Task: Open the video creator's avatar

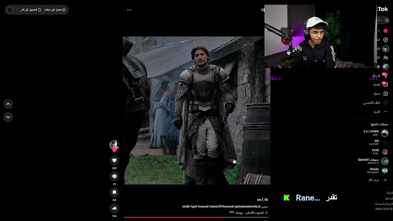Action: pyautogui.click(x=114, y=145)
